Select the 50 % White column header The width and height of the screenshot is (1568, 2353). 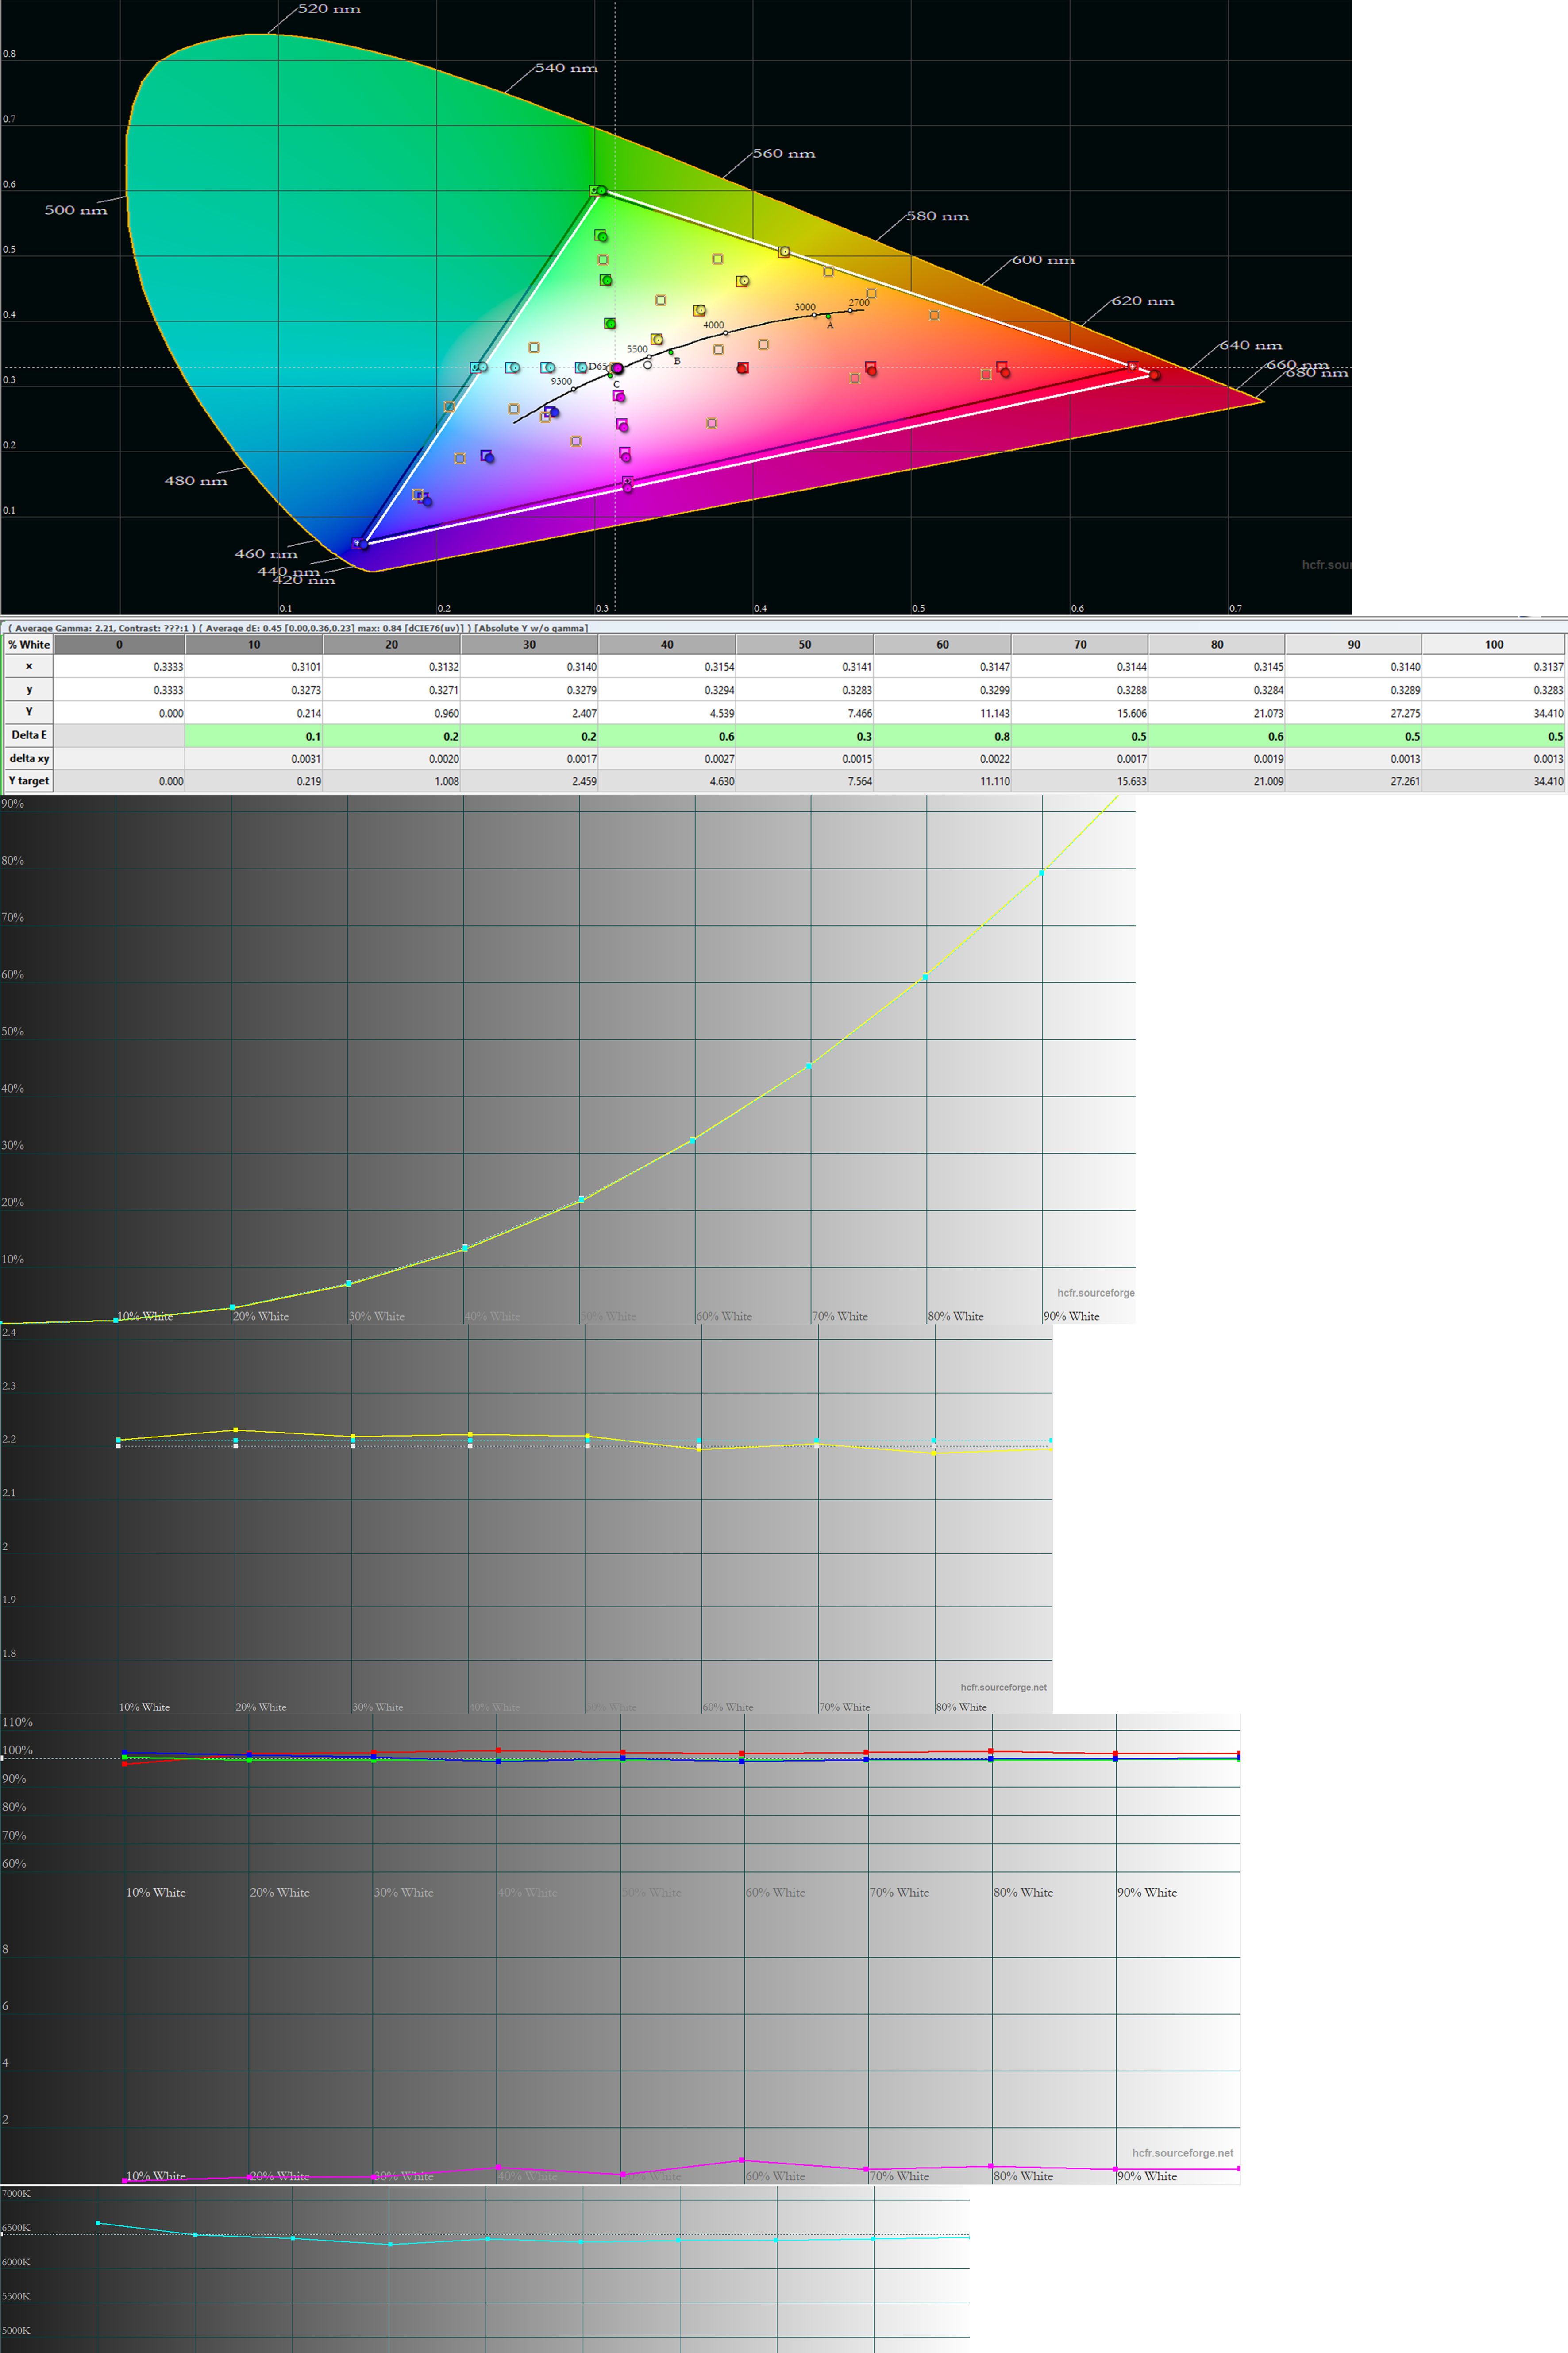805,644
